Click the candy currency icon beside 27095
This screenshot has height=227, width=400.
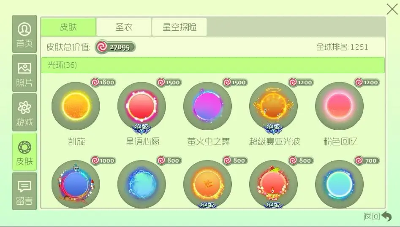tap(101, 47)
